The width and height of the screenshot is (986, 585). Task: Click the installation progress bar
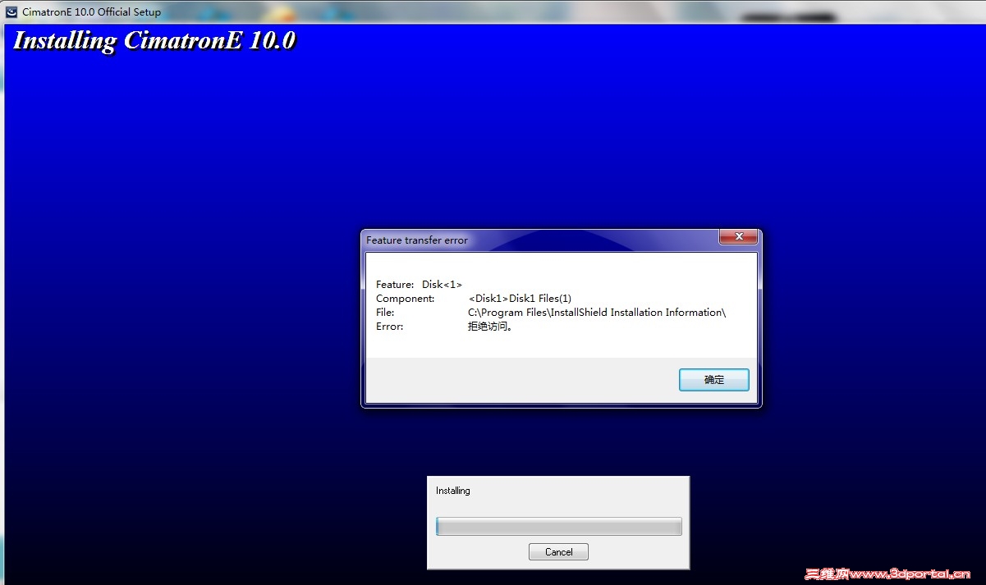(559, 526)
